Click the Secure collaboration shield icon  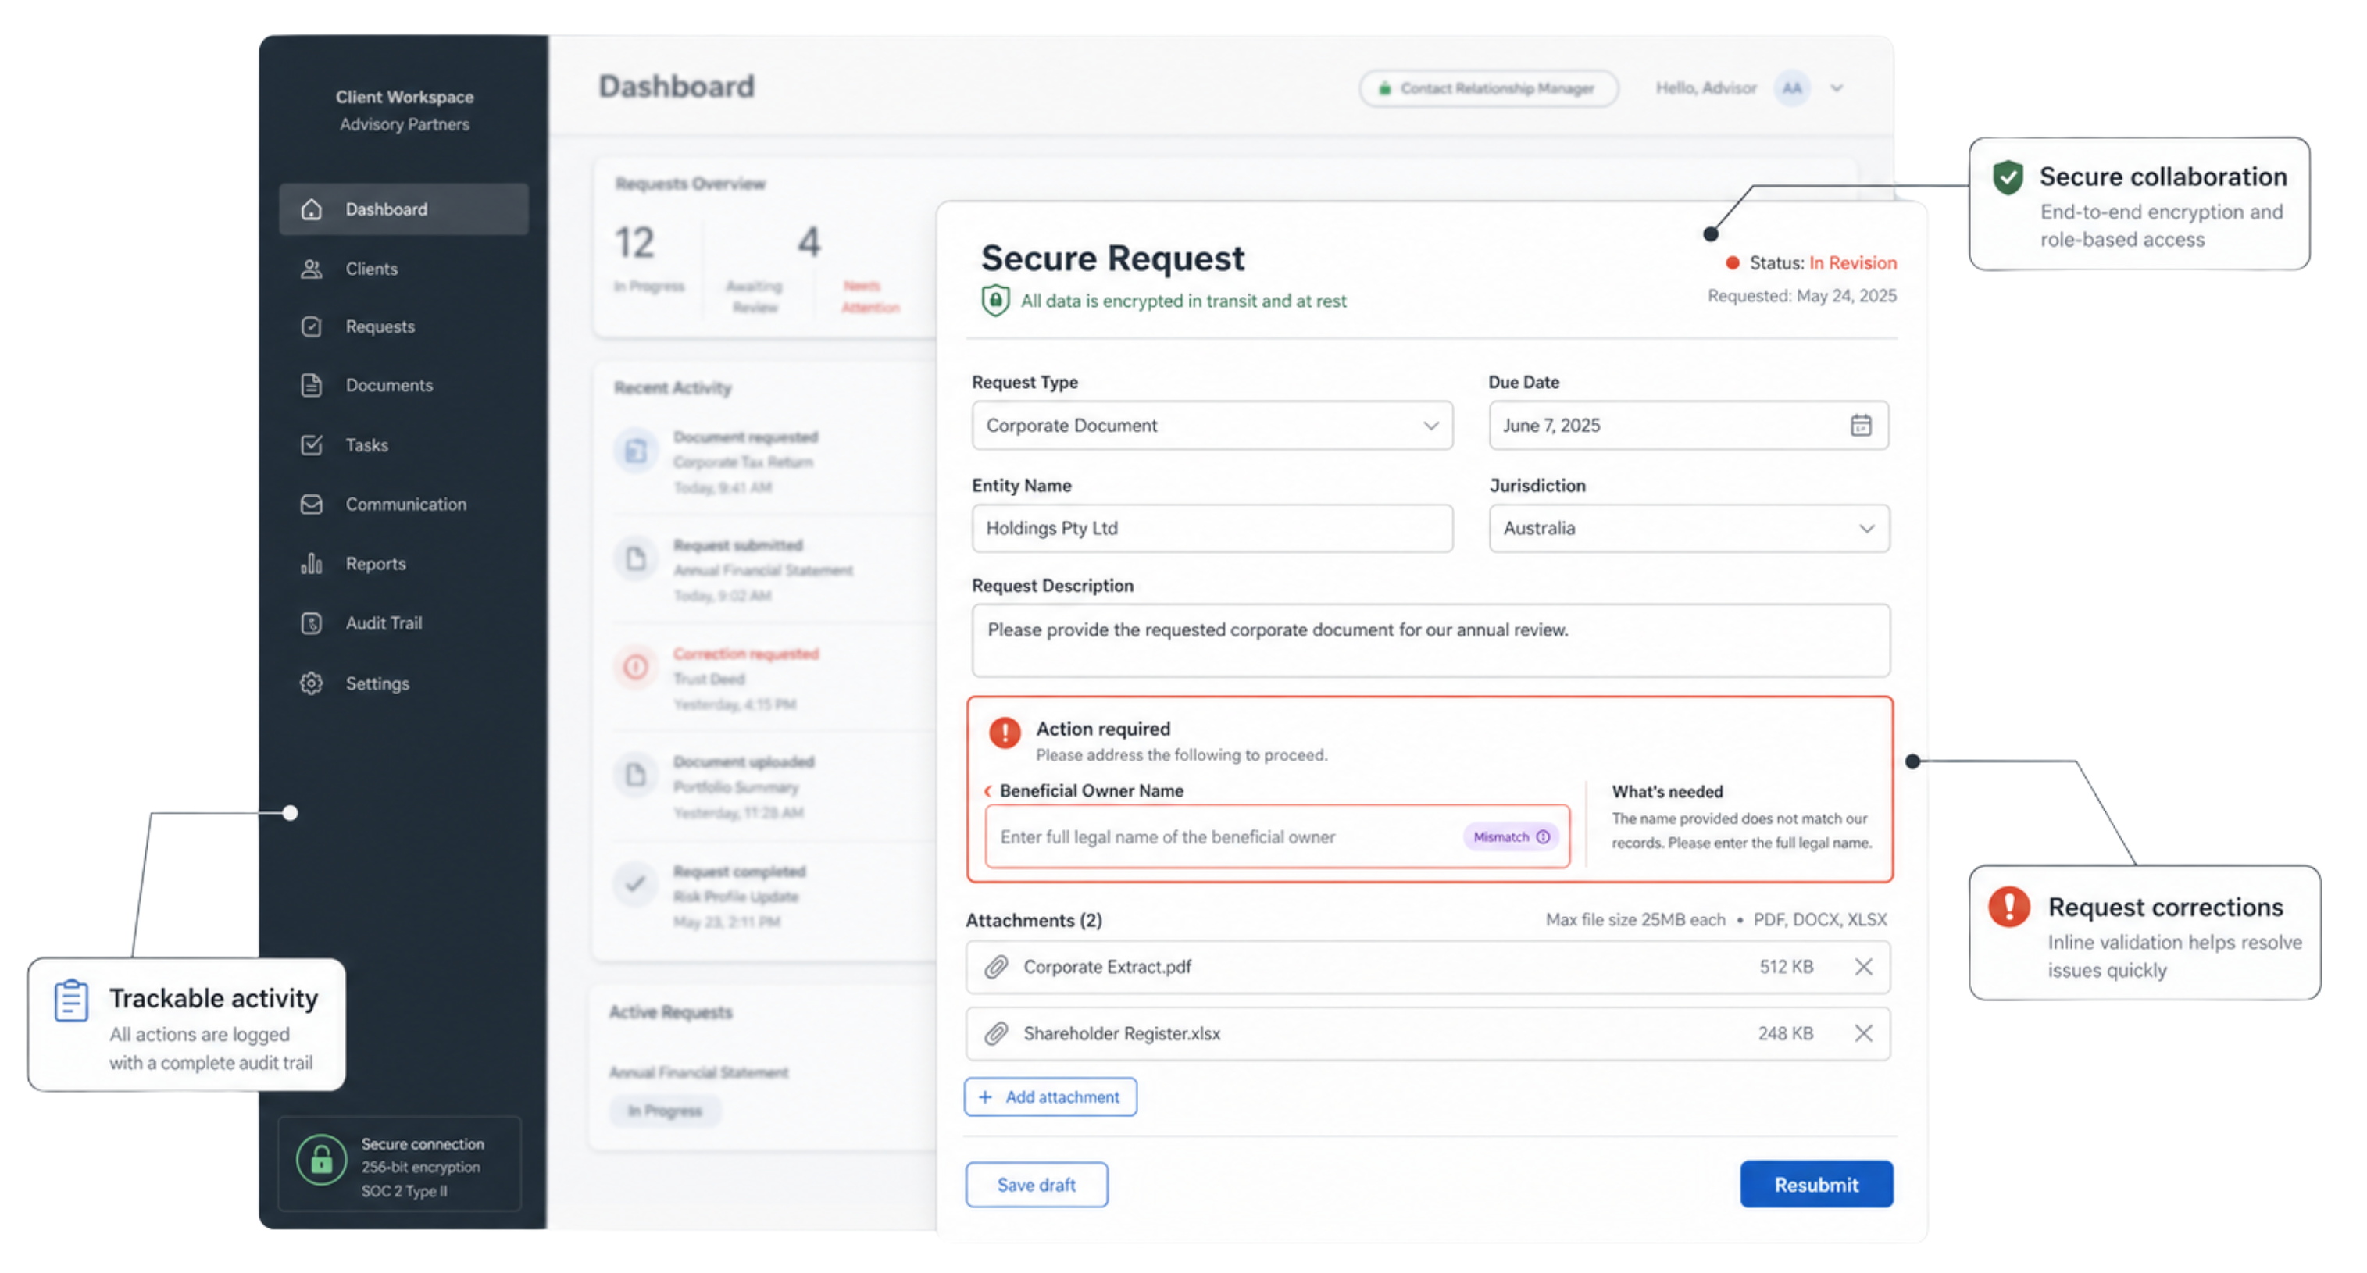(x=2008, y=178)
